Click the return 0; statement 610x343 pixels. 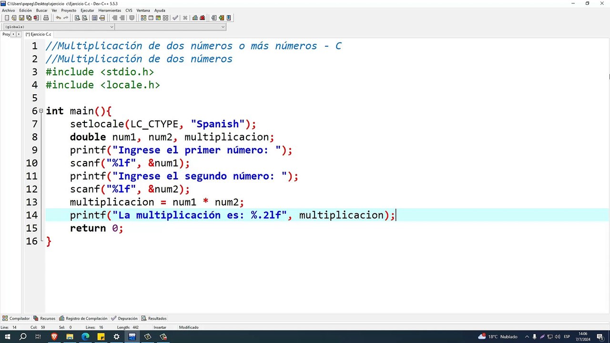(96, 228)
